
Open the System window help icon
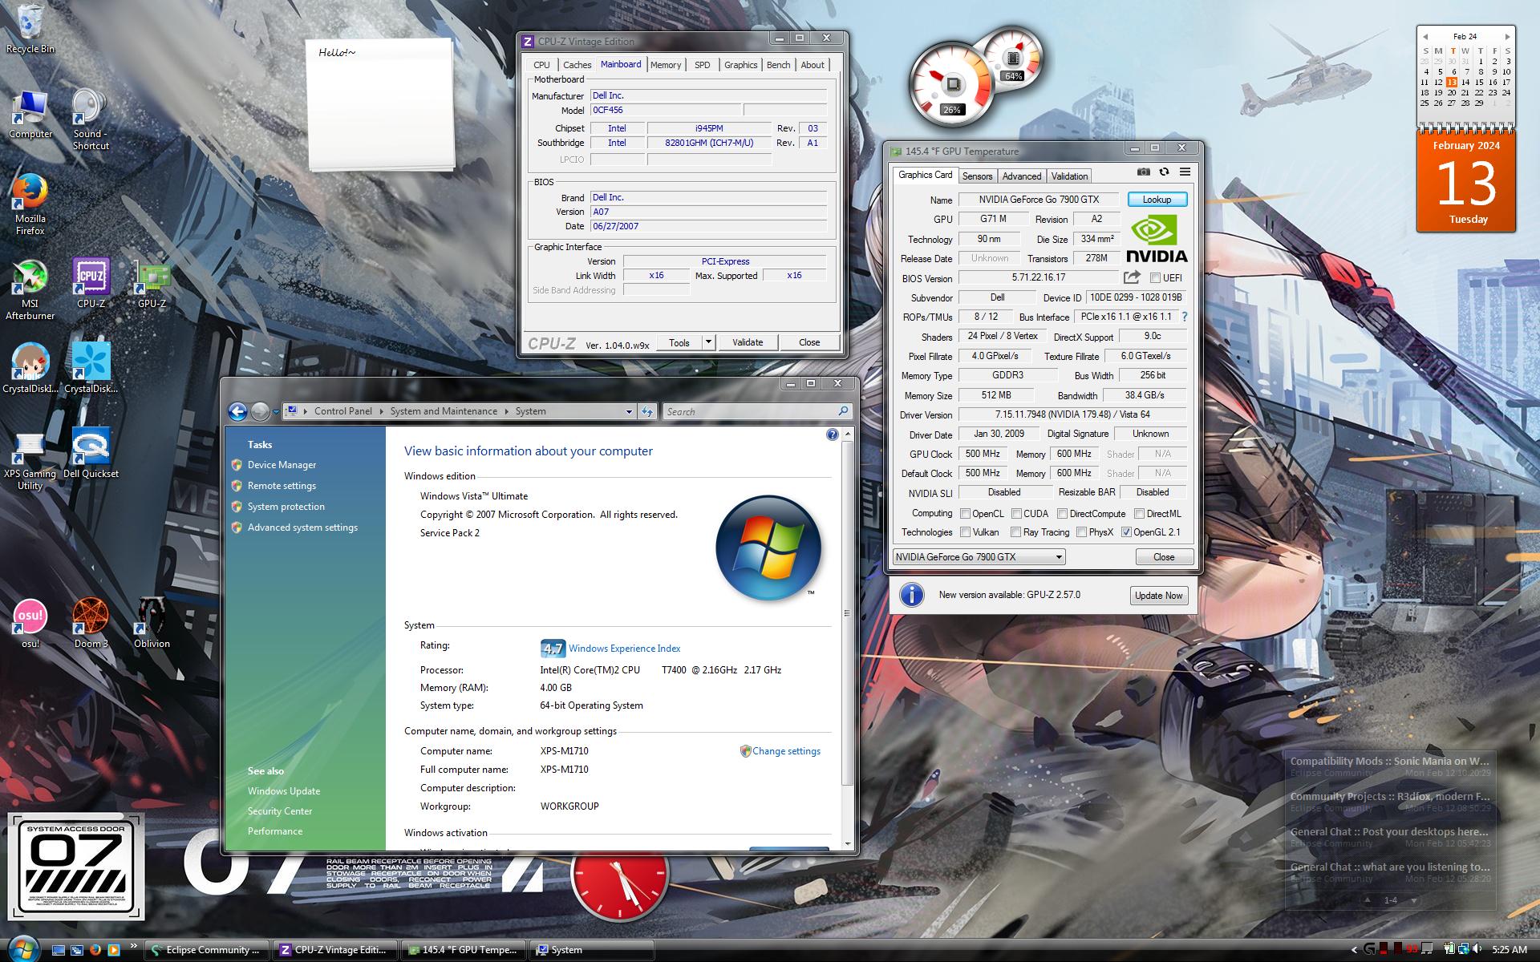(x=832, y=435)
